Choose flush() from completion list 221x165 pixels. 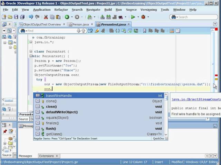(x=99, y=129)
